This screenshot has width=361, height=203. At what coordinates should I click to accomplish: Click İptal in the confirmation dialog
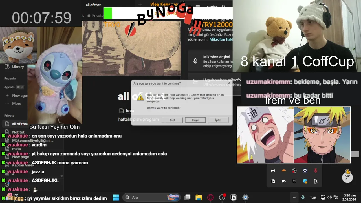click(x=218, y=120)
